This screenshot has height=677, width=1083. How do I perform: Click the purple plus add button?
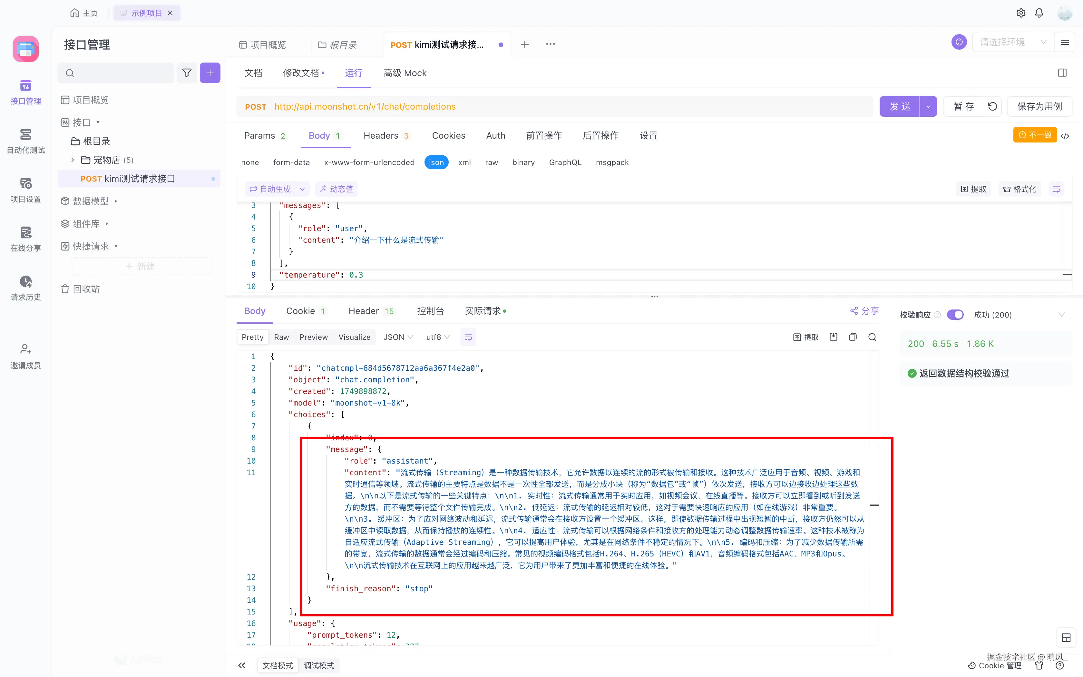(210, 73)
